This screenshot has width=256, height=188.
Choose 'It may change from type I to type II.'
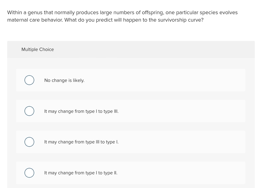click(81, 173)
